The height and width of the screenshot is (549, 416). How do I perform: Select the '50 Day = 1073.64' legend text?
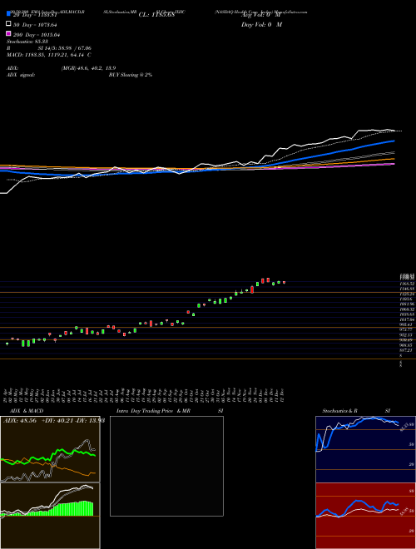(x=35, y=25)
